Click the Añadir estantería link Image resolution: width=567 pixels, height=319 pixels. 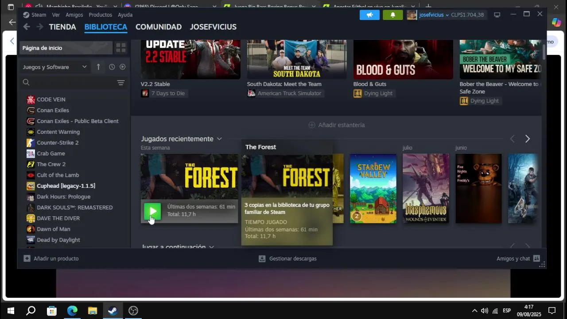coord(342,125)
